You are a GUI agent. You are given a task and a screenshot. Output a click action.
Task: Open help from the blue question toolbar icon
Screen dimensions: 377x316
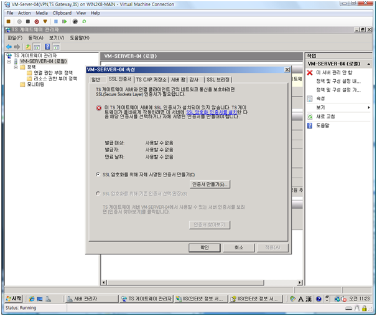(48, 47)
